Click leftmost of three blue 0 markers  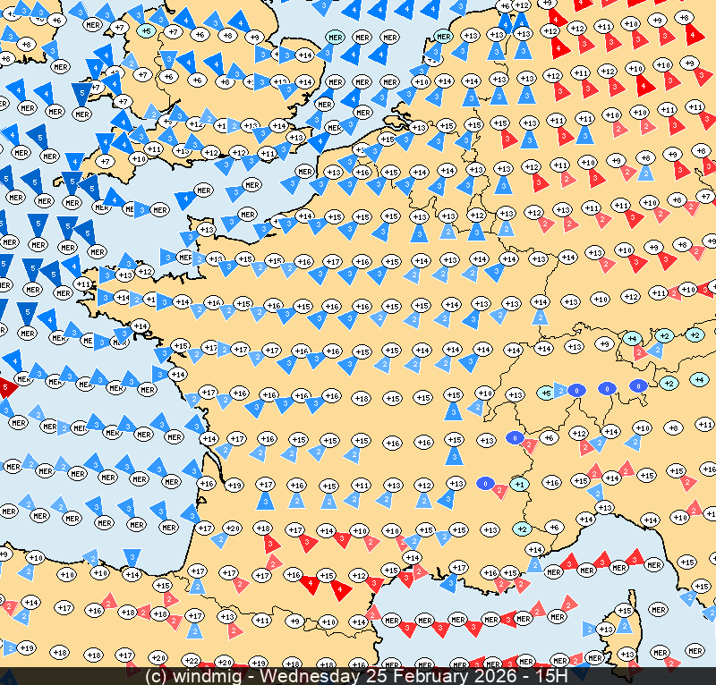pos(577,390)
